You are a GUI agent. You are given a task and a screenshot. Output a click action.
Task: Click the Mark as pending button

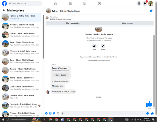pyautogui.click(x=73, y=23)
